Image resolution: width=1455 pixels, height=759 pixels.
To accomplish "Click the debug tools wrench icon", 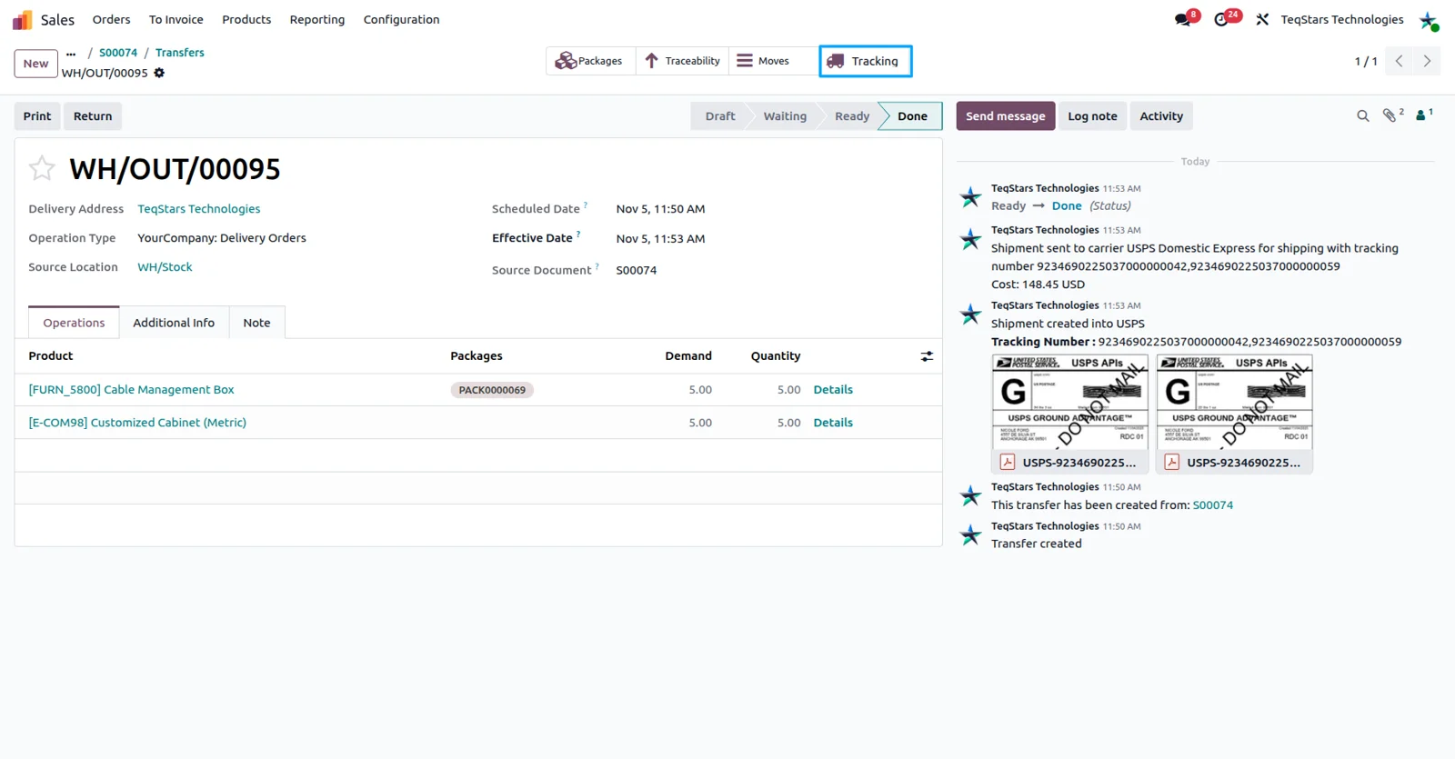I will pos(1262,19).
